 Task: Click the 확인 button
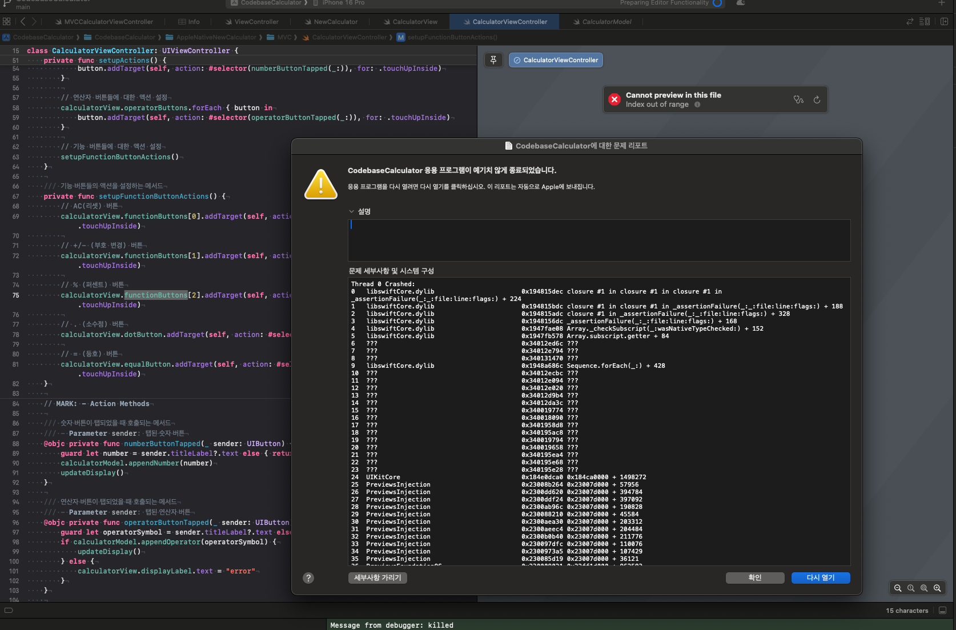(x=755, y=578)
